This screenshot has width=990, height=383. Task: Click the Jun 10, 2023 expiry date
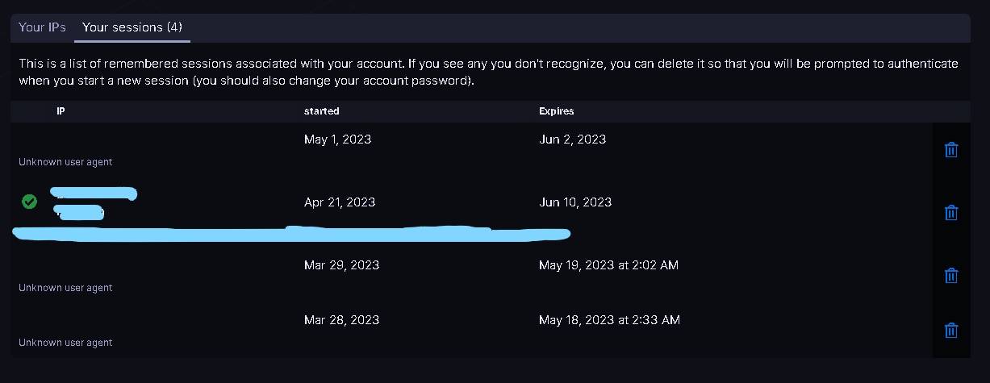574,202
